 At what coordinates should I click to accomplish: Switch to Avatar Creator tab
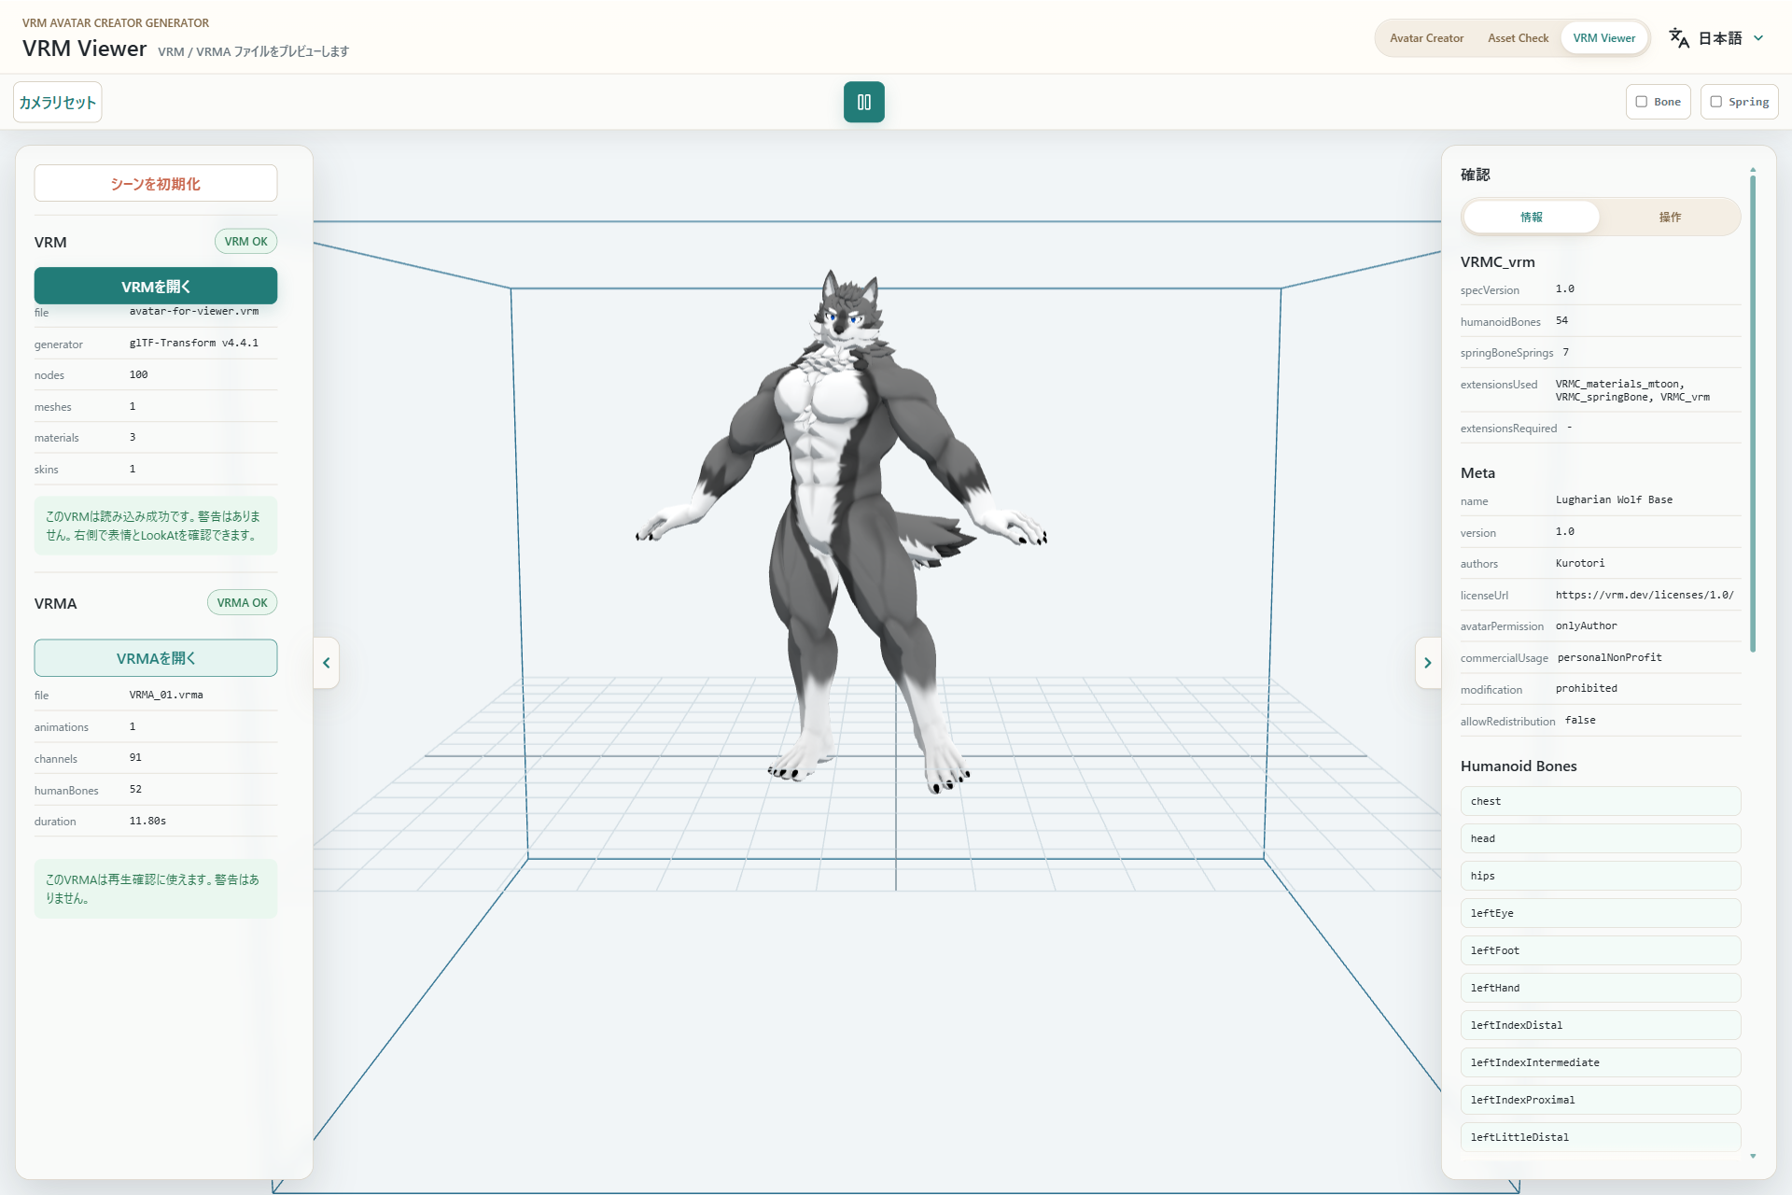click(x=1426, y=38)
